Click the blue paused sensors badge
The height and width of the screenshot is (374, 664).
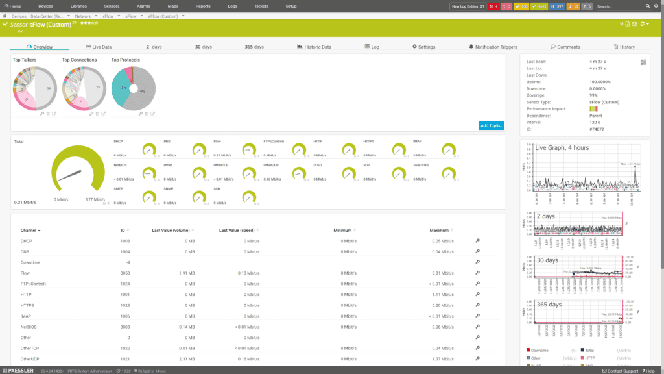[557, 6]
